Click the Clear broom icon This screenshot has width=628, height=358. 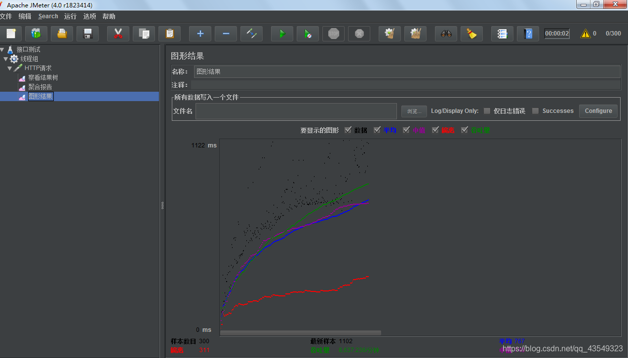coord(390,34)
